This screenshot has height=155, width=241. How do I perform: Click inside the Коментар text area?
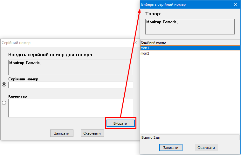click(71, 108)
